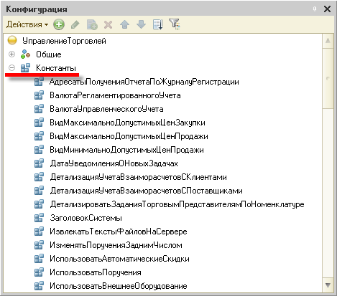Screen dimensions: 337x296
Task: Click the Константы branch icon
Action: pos(25,68)
